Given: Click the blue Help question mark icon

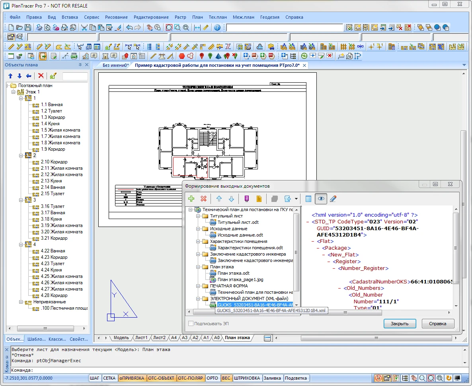Looking at the screenshot, I should [217, 27].
